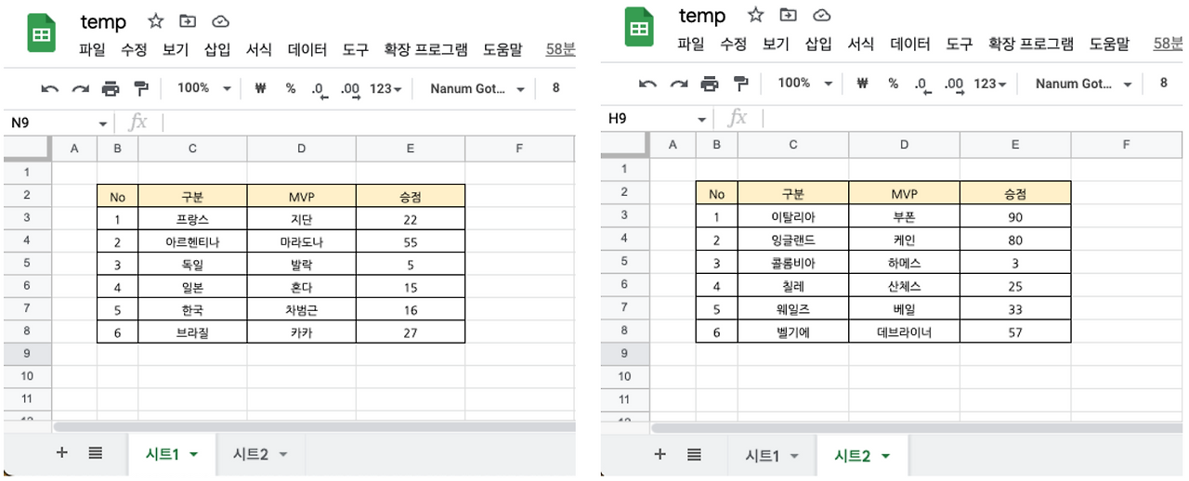Click last edit 58분 link in right window
This screenshot has width=1189, height=481.
[x=1168, y=44]
